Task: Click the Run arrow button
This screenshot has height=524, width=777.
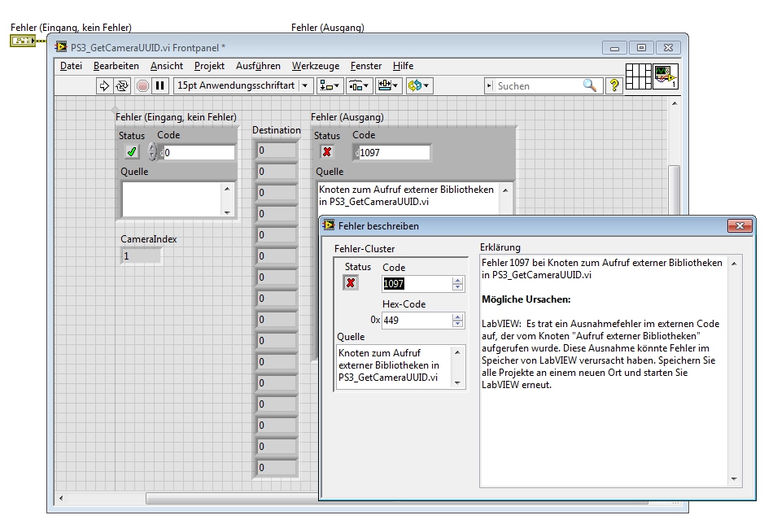Action: pos(104,85)
